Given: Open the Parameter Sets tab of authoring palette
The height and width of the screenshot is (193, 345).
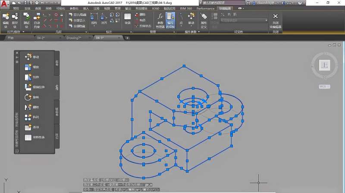Looking at the screenshot, I should [x=57, y=112].
